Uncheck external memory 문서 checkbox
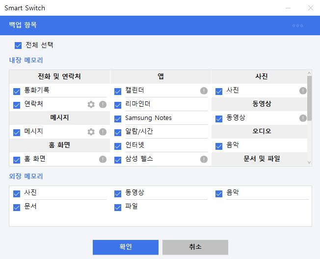 (17, 208)
